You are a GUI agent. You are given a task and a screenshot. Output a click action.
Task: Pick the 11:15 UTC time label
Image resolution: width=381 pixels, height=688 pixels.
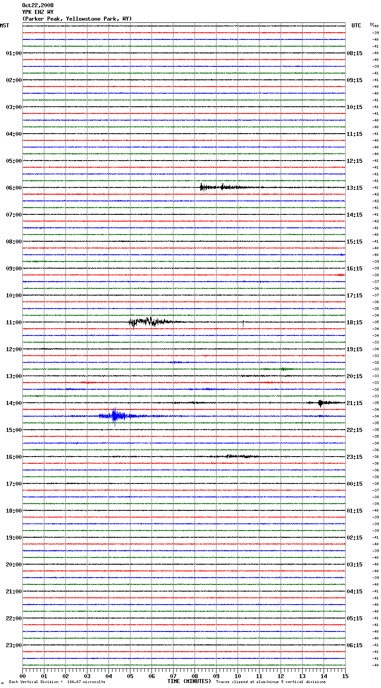[x=355, y=134]
